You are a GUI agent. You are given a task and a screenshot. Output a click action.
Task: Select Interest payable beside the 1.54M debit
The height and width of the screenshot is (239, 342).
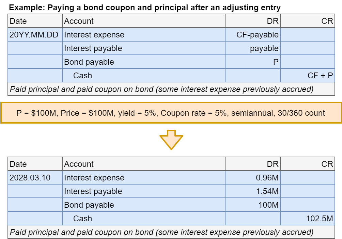[x=93, y=191]
